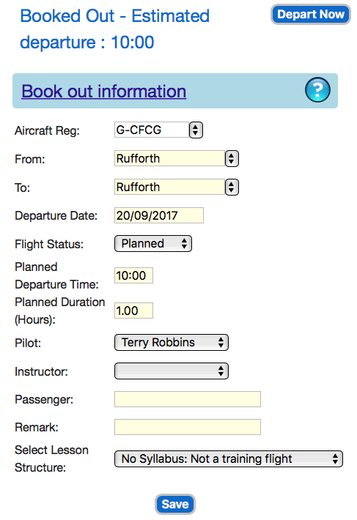Click the Aircraft Reg field with G-CFCG
This screenshot has height=520, width=357.
coord(152,130)
